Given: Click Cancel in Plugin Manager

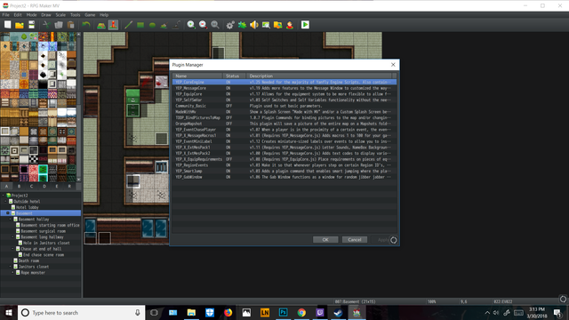Looking at the screenshot, I should (x=355, y=239).
